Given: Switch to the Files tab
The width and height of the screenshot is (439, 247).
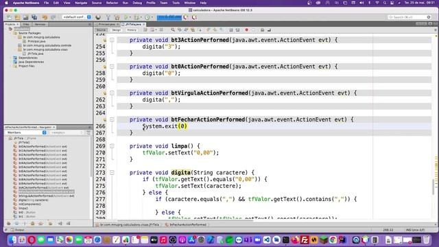Looking at the screenshot, I should coord(26,25).
